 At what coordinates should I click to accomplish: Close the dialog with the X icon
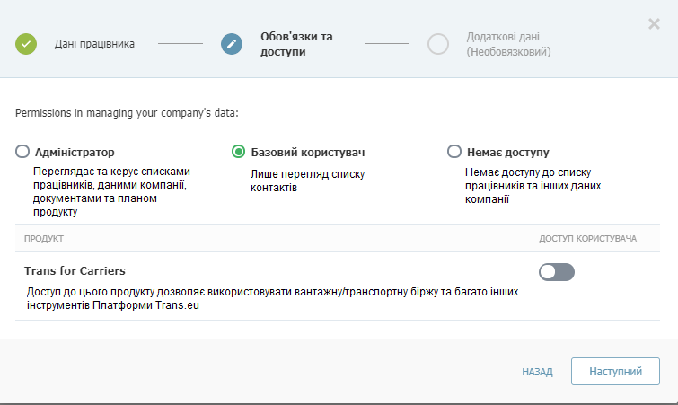point(654,23)
